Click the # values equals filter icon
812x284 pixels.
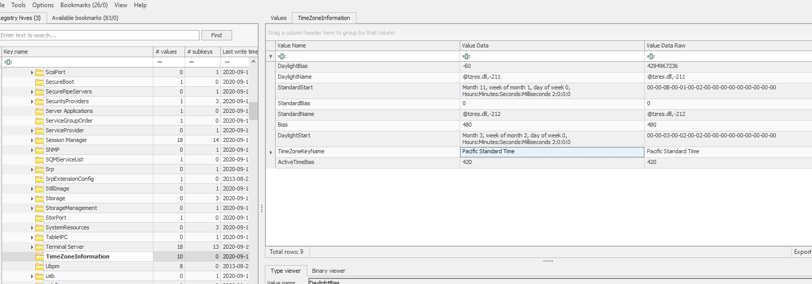coord(160,62)
